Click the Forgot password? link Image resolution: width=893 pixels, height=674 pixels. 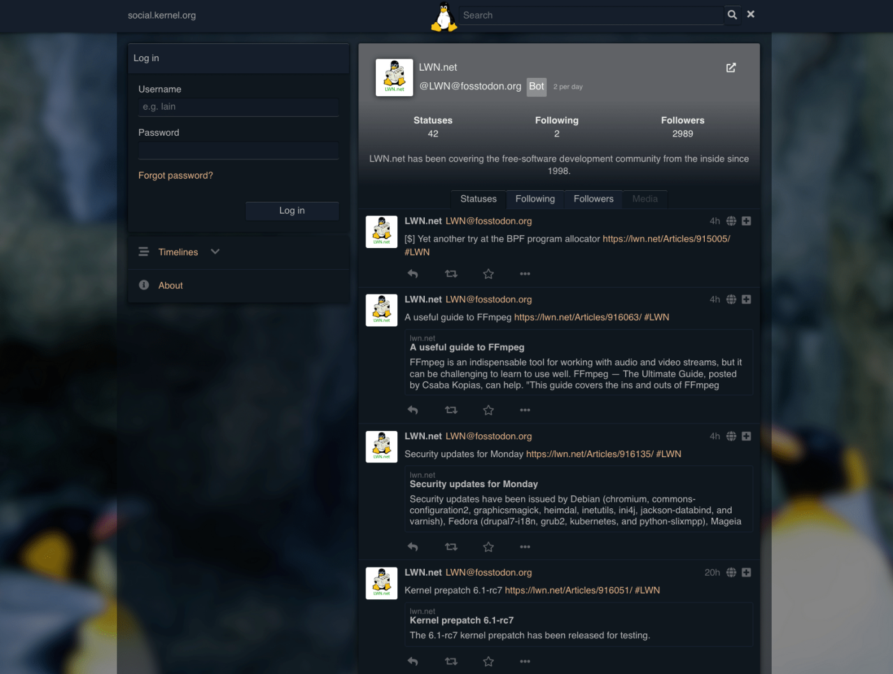pos(175,175)
